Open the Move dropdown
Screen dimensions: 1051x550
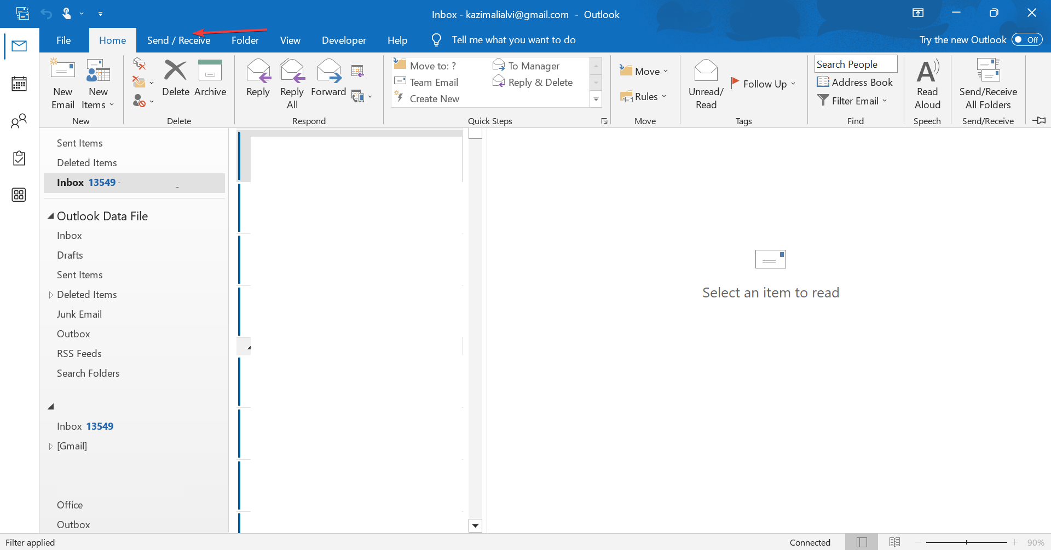(x=644, y=71)
